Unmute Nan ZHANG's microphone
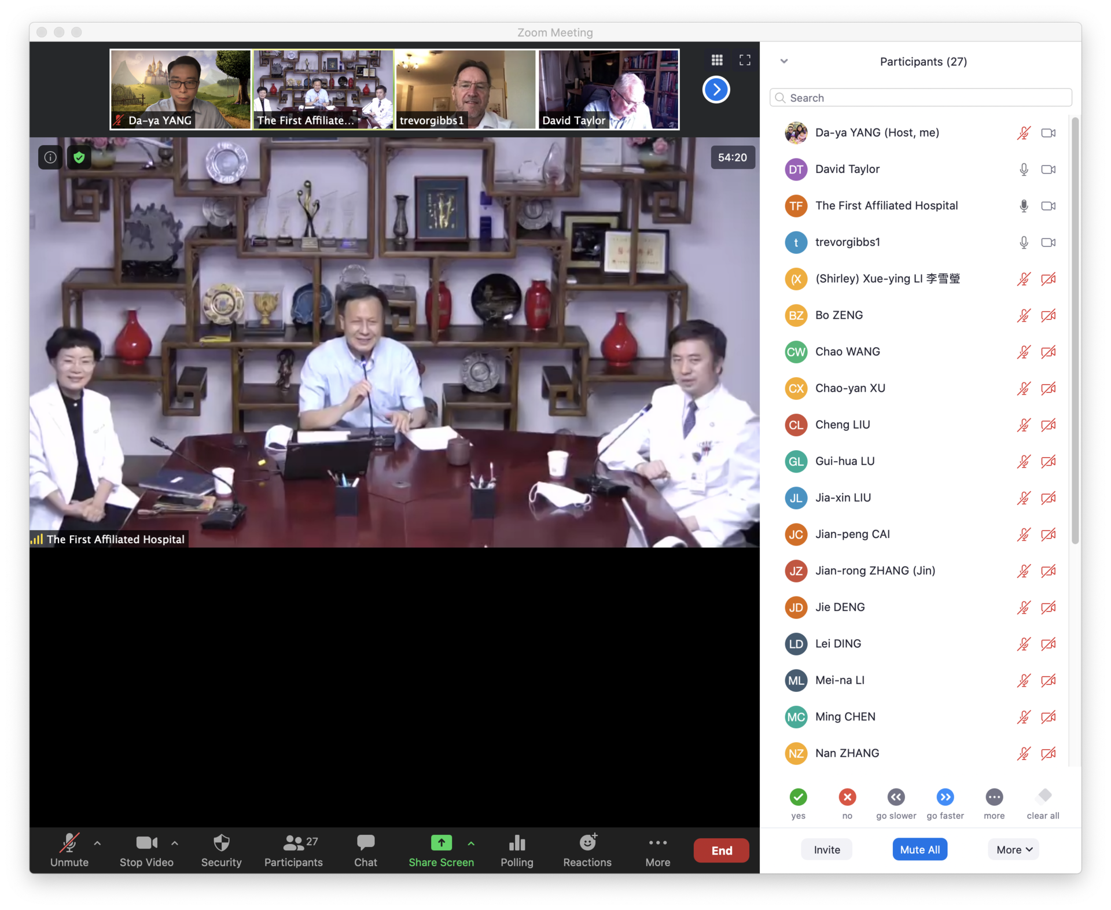Viewport: 1111px width, 910px height. [1024, 753]
